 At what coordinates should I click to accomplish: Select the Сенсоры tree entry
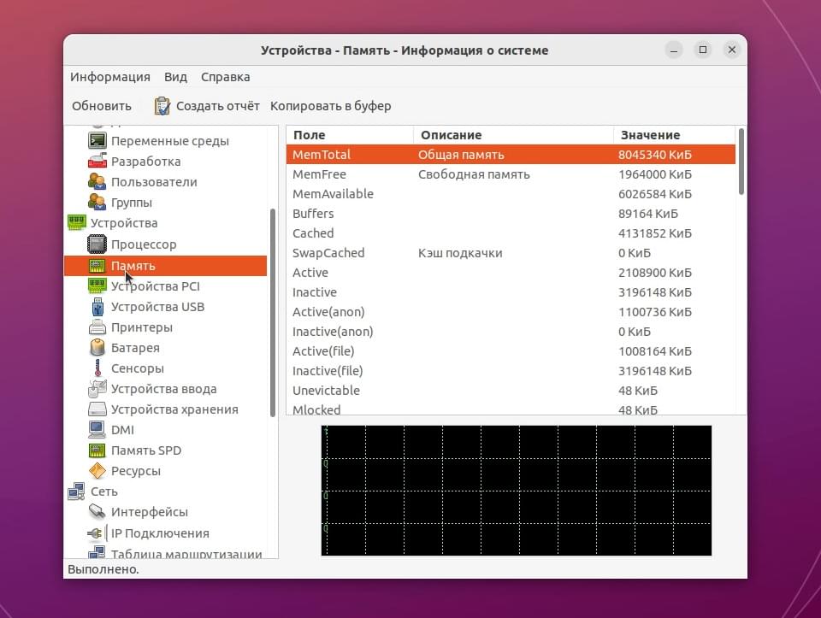tap(137, 368)
